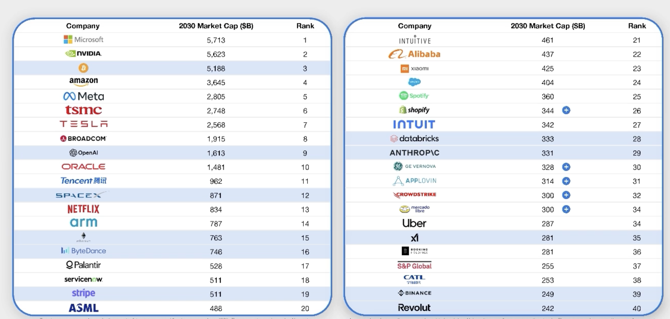Click the Salesforce cloud logo

pos(414,82)
